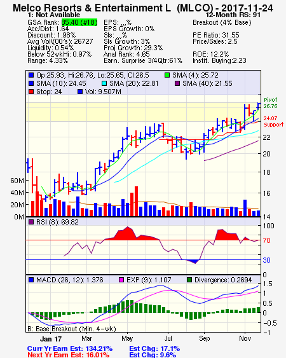The width and height of the screenshot is (286, 358).
Task: Click the purple SMA (40) legend square
Action: [x=177, y=83]
